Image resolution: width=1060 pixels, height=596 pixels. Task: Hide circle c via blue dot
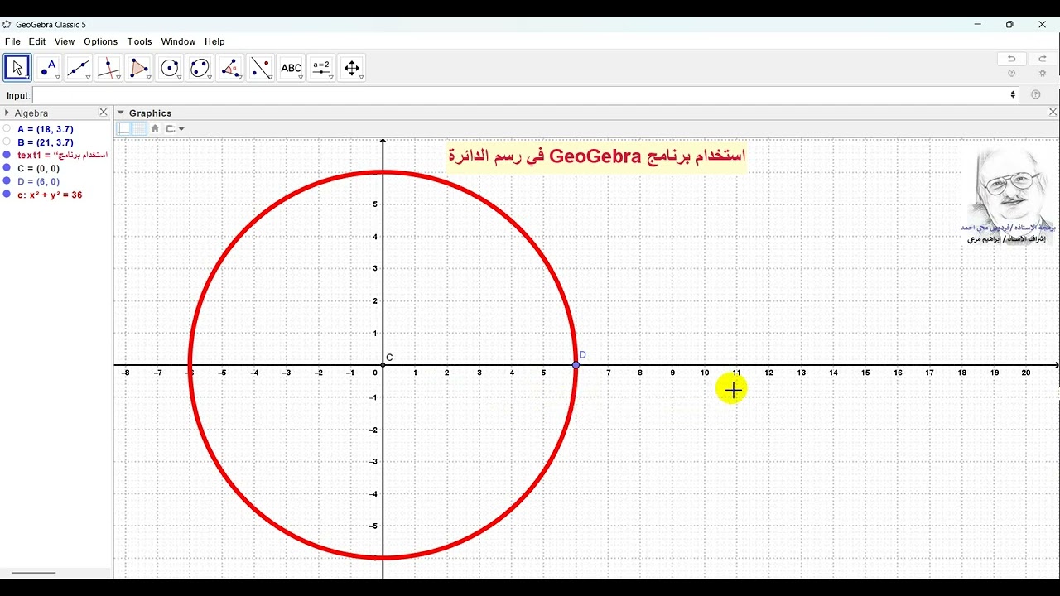pos(7,195)
